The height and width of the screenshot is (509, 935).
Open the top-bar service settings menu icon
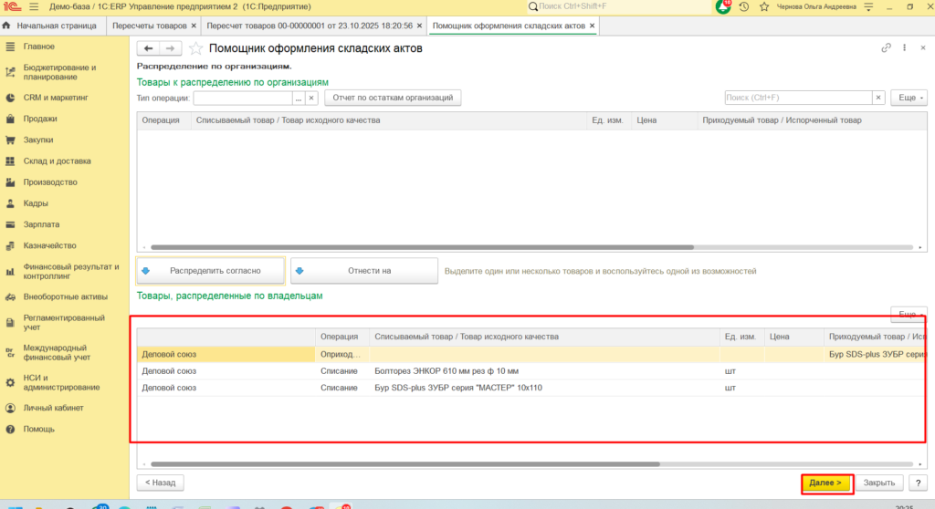coord(869,6)
